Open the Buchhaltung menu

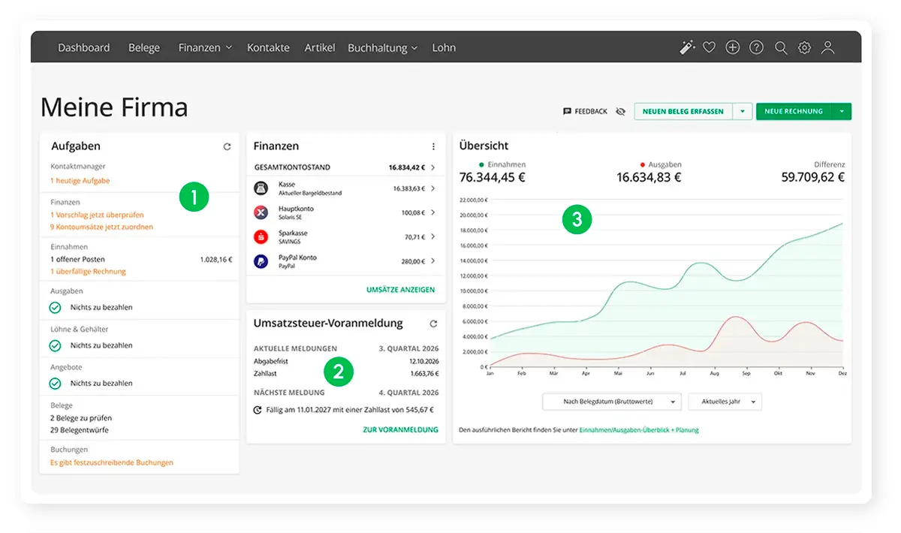382,47
